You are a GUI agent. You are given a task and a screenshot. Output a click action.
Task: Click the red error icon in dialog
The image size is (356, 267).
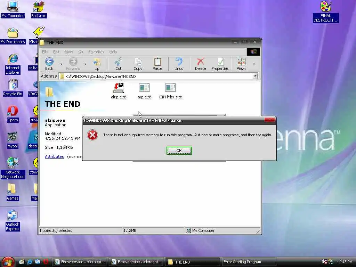click(92, 135)
